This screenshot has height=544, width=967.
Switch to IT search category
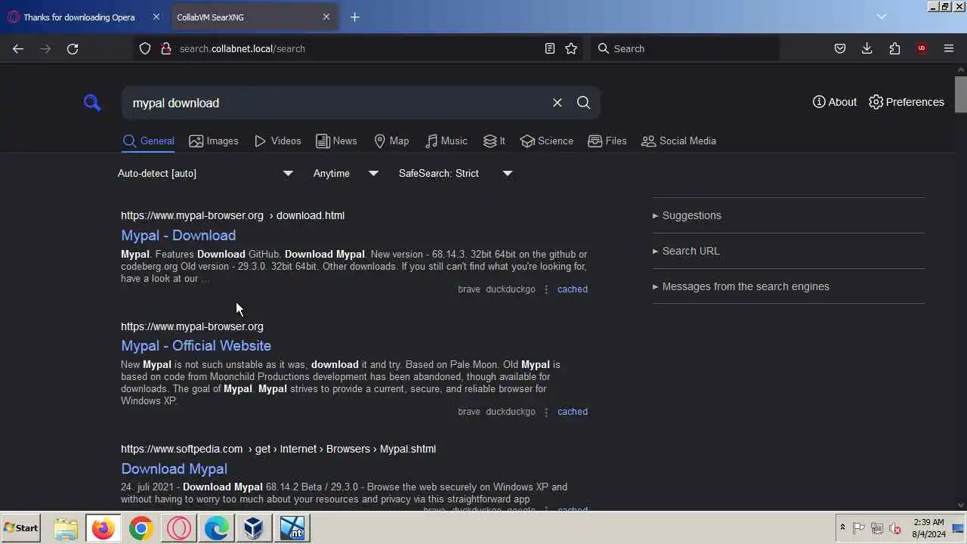pos(494,141)
